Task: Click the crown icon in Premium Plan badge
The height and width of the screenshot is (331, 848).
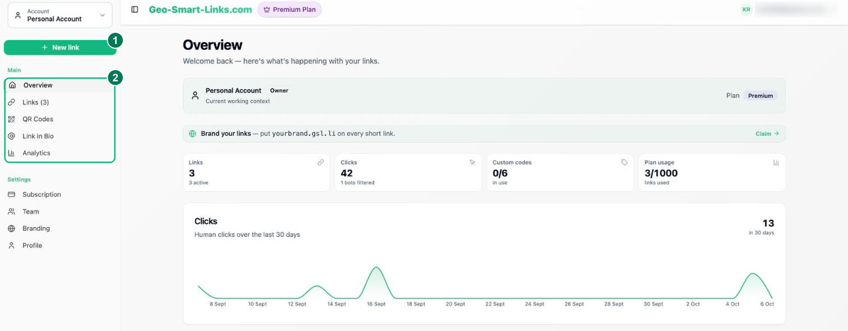Action: click(267, 10)
